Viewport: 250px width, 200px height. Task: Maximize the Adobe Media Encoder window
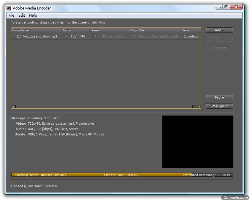tap(226, 7)
